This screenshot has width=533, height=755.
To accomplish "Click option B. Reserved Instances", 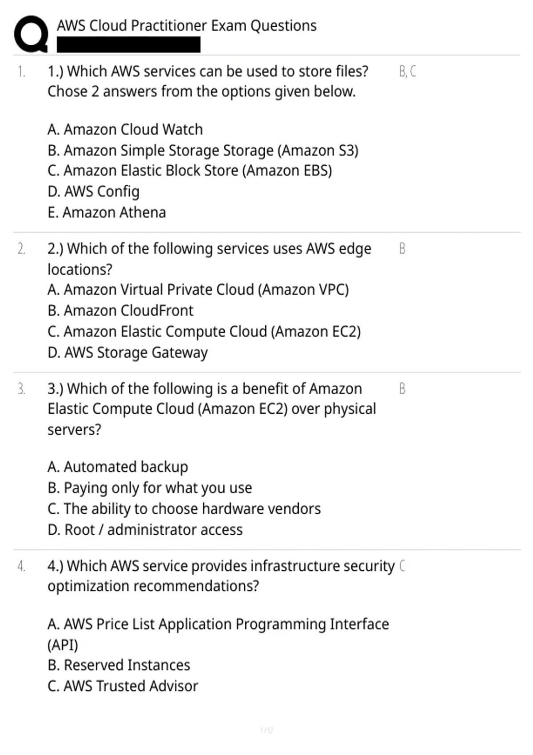I will pos(119,665).
